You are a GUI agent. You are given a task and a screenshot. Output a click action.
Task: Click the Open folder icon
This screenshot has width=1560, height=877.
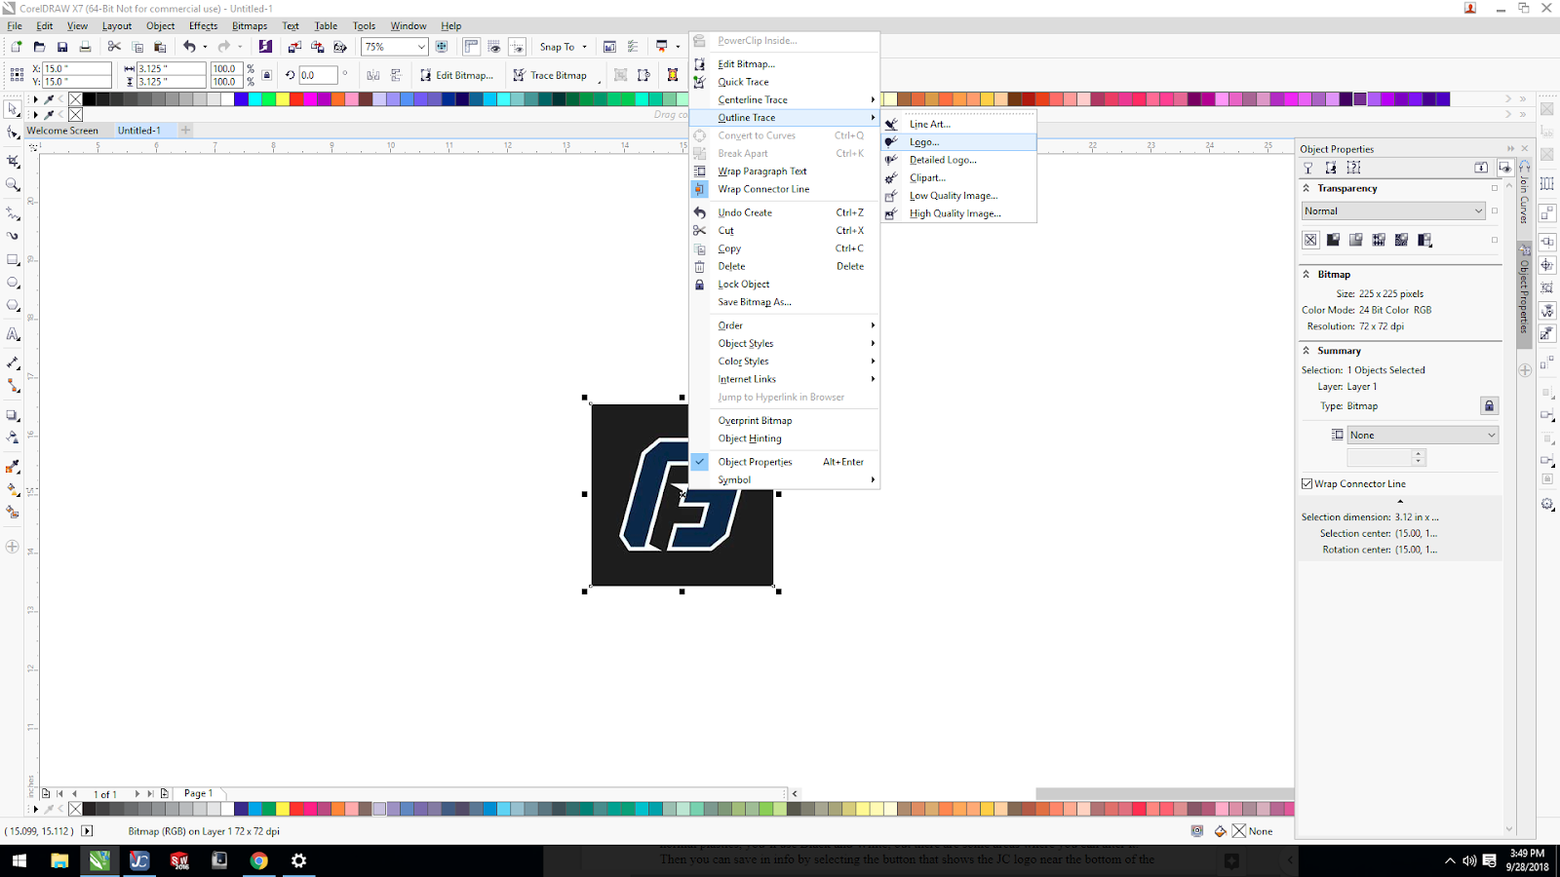point(39,47)
